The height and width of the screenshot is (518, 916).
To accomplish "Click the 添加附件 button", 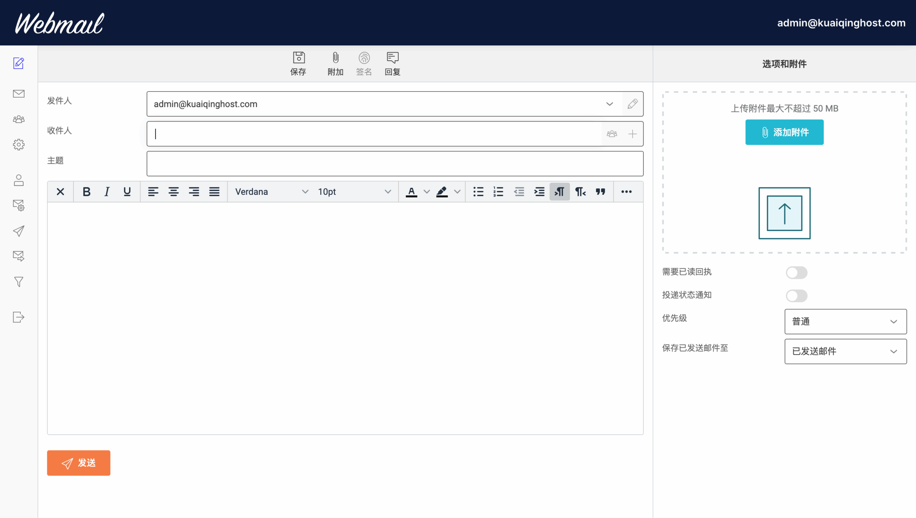I will 784,132.
